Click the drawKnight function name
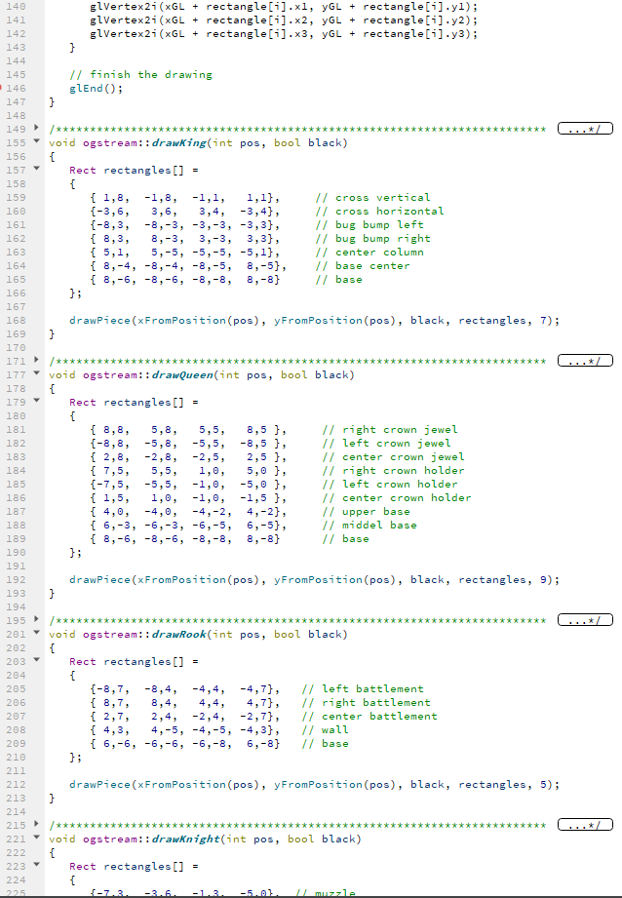 (185, 839)
